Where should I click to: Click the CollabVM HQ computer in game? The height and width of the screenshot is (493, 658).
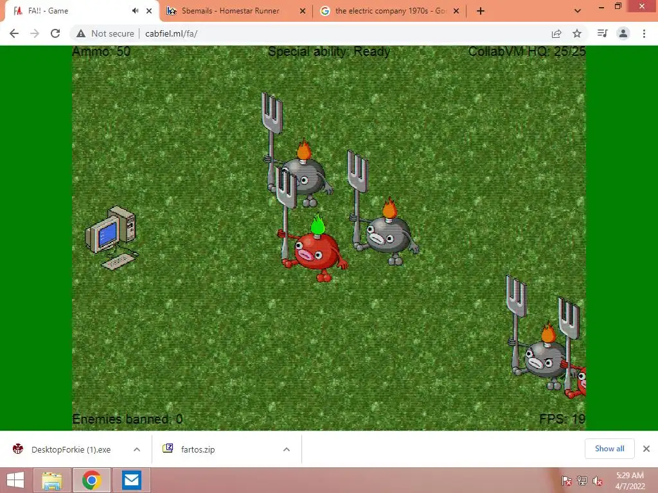[x=112, y=238]
